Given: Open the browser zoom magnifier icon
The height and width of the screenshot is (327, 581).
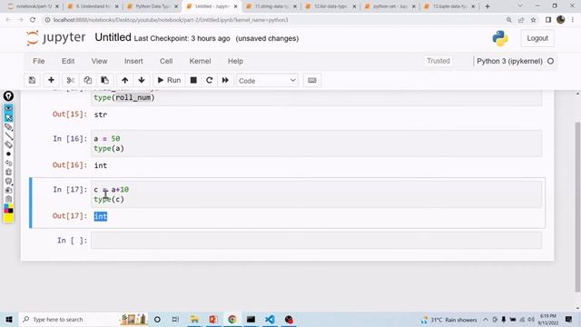Looking at the screenshot, I should [509, 20].
